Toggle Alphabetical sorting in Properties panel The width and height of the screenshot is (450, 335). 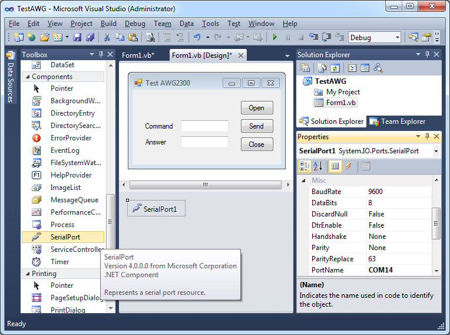point(318,166)
